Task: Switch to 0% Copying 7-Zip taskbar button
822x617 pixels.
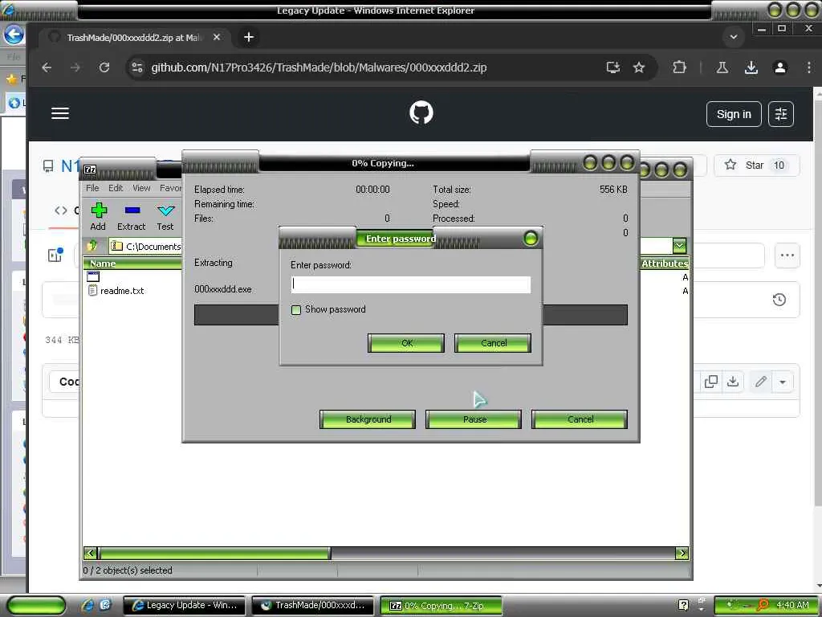Action: (441, 606)
